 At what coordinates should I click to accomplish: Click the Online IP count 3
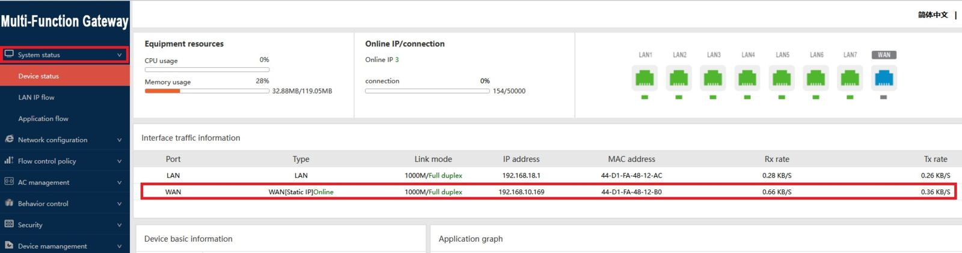[x=397, y=60]
